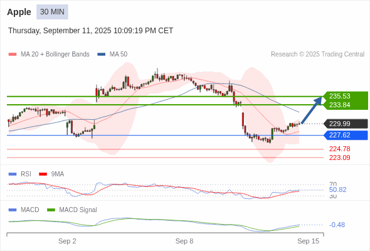Click the MACD blue legend marker

tap(13, 210)
